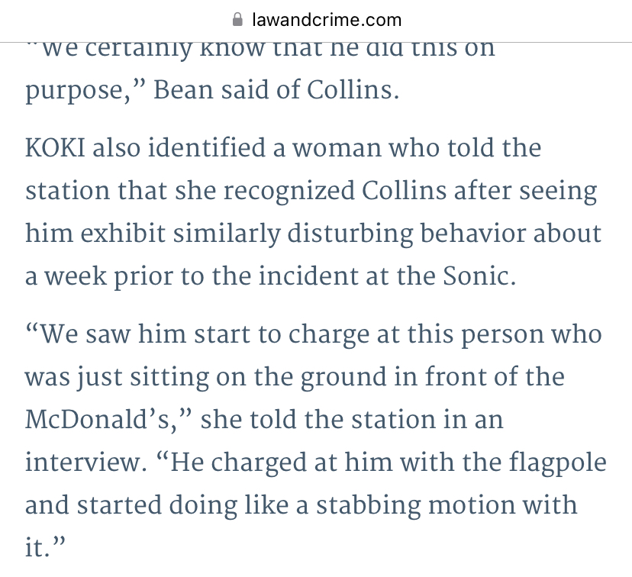This screenshot has height=577, width=632.
Task: Click the word KOKI in the article
Action: click(55, 147)
